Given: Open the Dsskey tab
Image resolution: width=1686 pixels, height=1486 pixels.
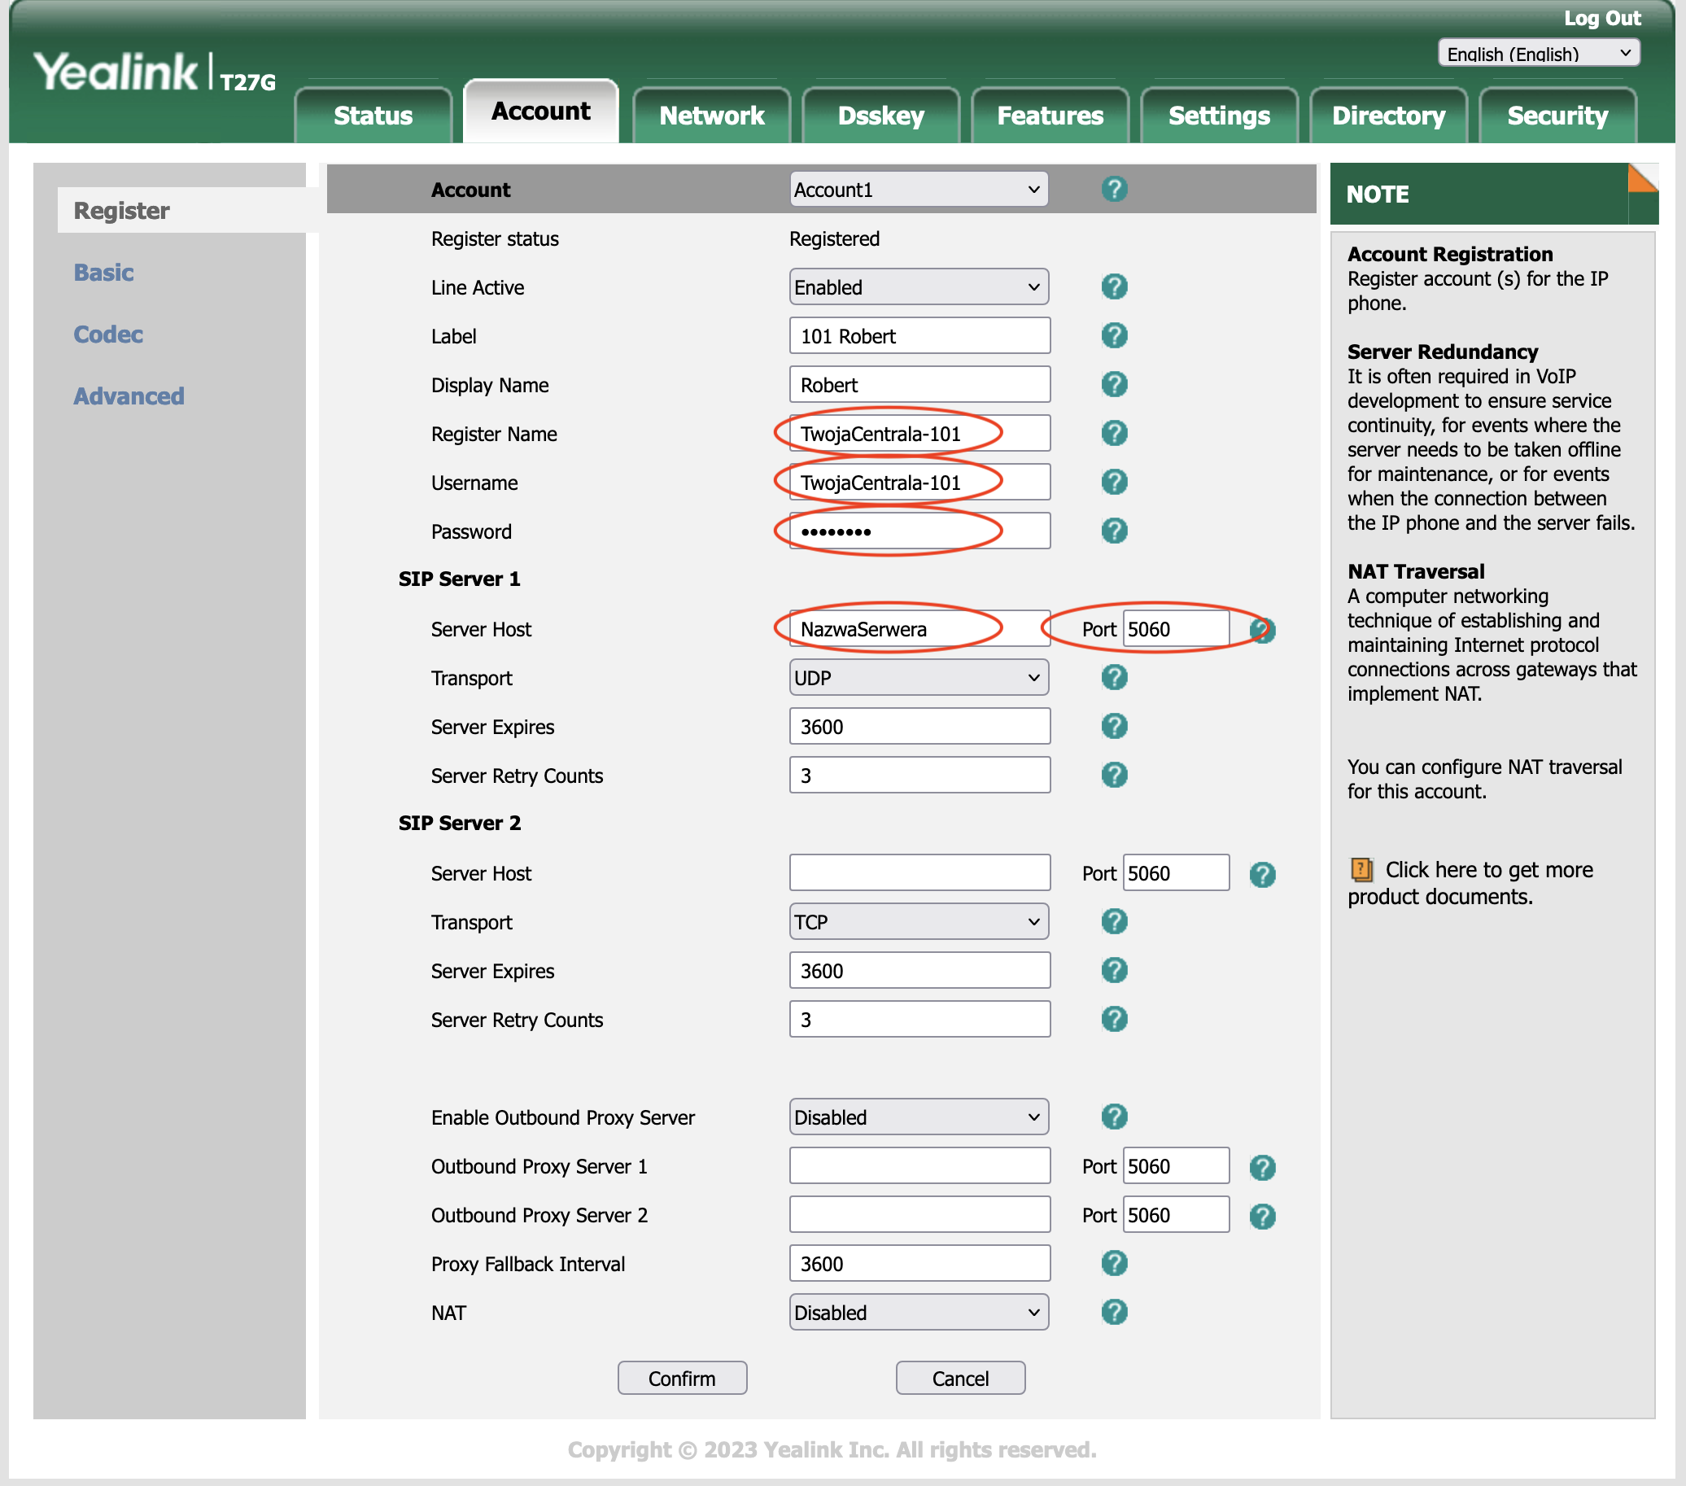Looking at the screenshot, I should tap(880, 116).
